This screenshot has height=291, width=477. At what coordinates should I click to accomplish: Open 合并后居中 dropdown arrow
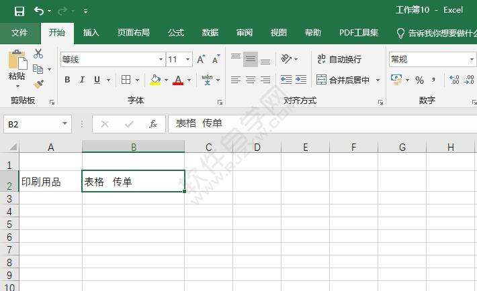click(x=378, y=80)
